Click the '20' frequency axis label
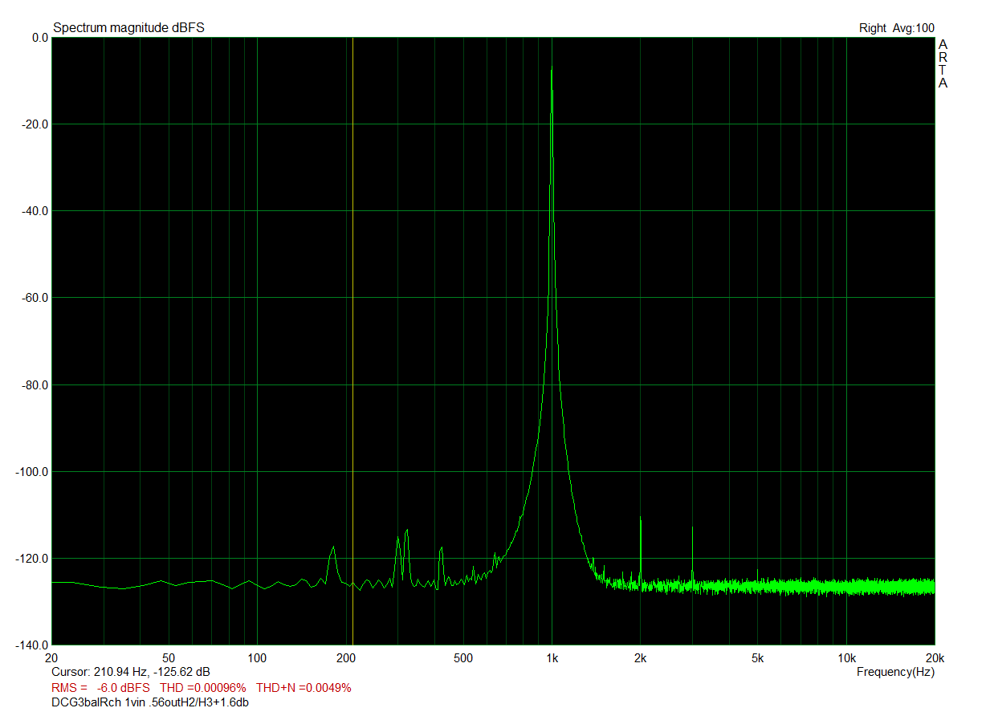Viewport: 986px width, 712px height. [x=52, y=658]
